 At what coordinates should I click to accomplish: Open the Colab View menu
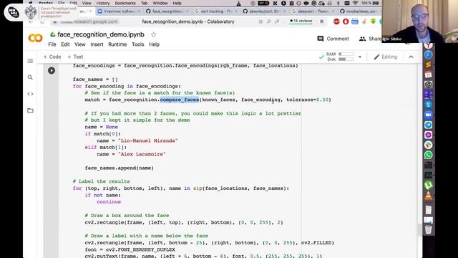(79, 44)
